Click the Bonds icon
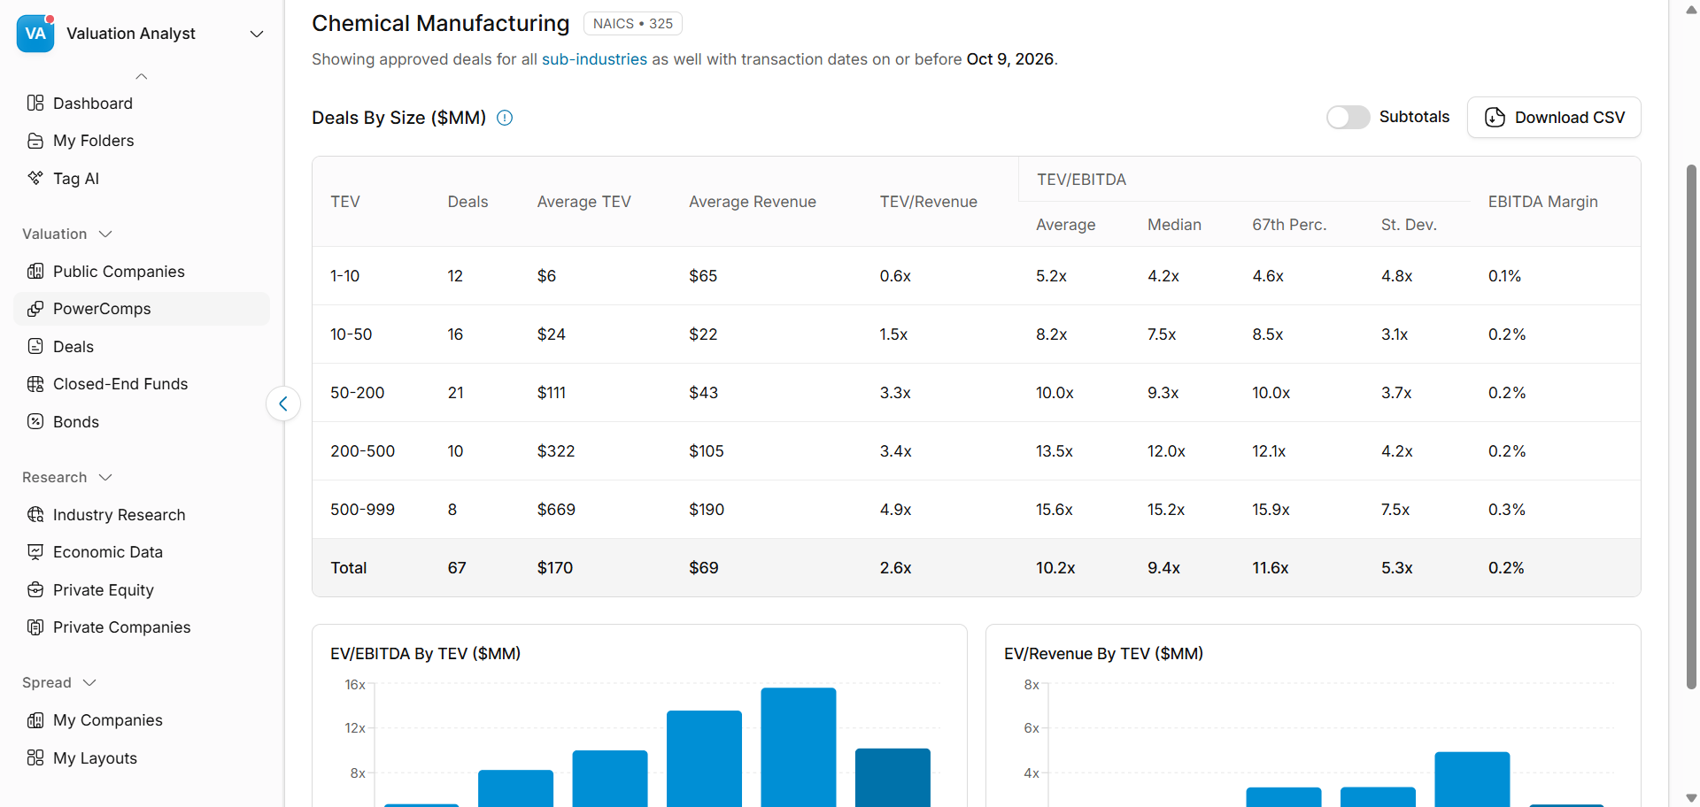Image resolution: width=1700 pixels, height=807 pixels. (x=35, y=422)
